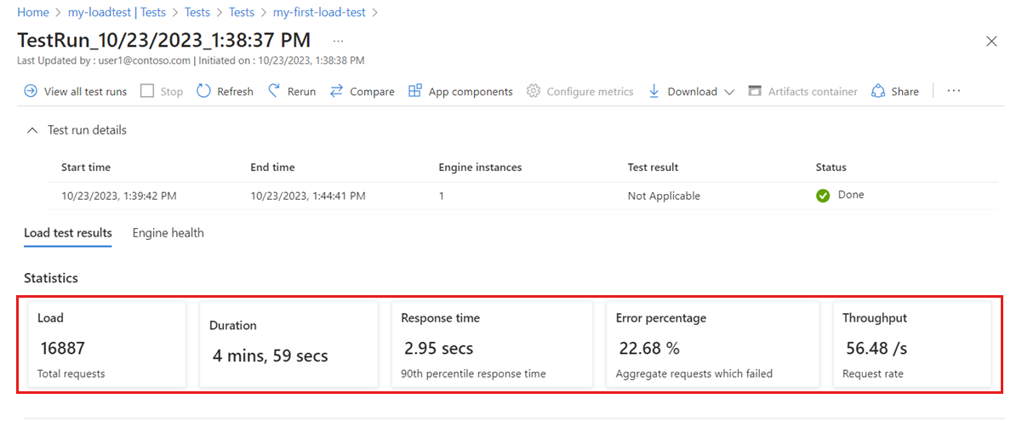Screen dimensions: 1022x427
Task: Click the Configure metrics gear icon
Action: pos(534,91)
